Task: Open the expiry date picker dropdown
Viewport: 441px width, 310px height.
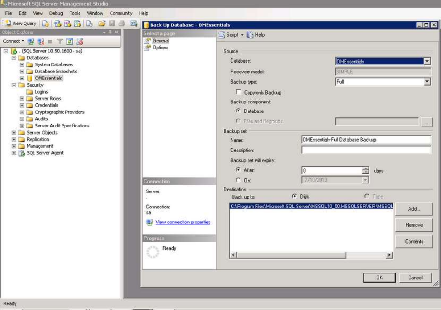Action: [x=365, y=180]
